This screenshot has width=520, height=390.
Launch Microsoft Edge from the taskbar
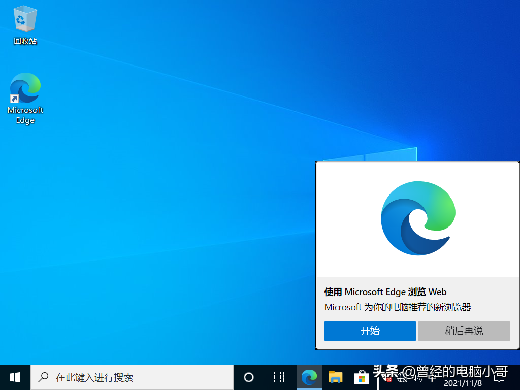pos(309,377)
